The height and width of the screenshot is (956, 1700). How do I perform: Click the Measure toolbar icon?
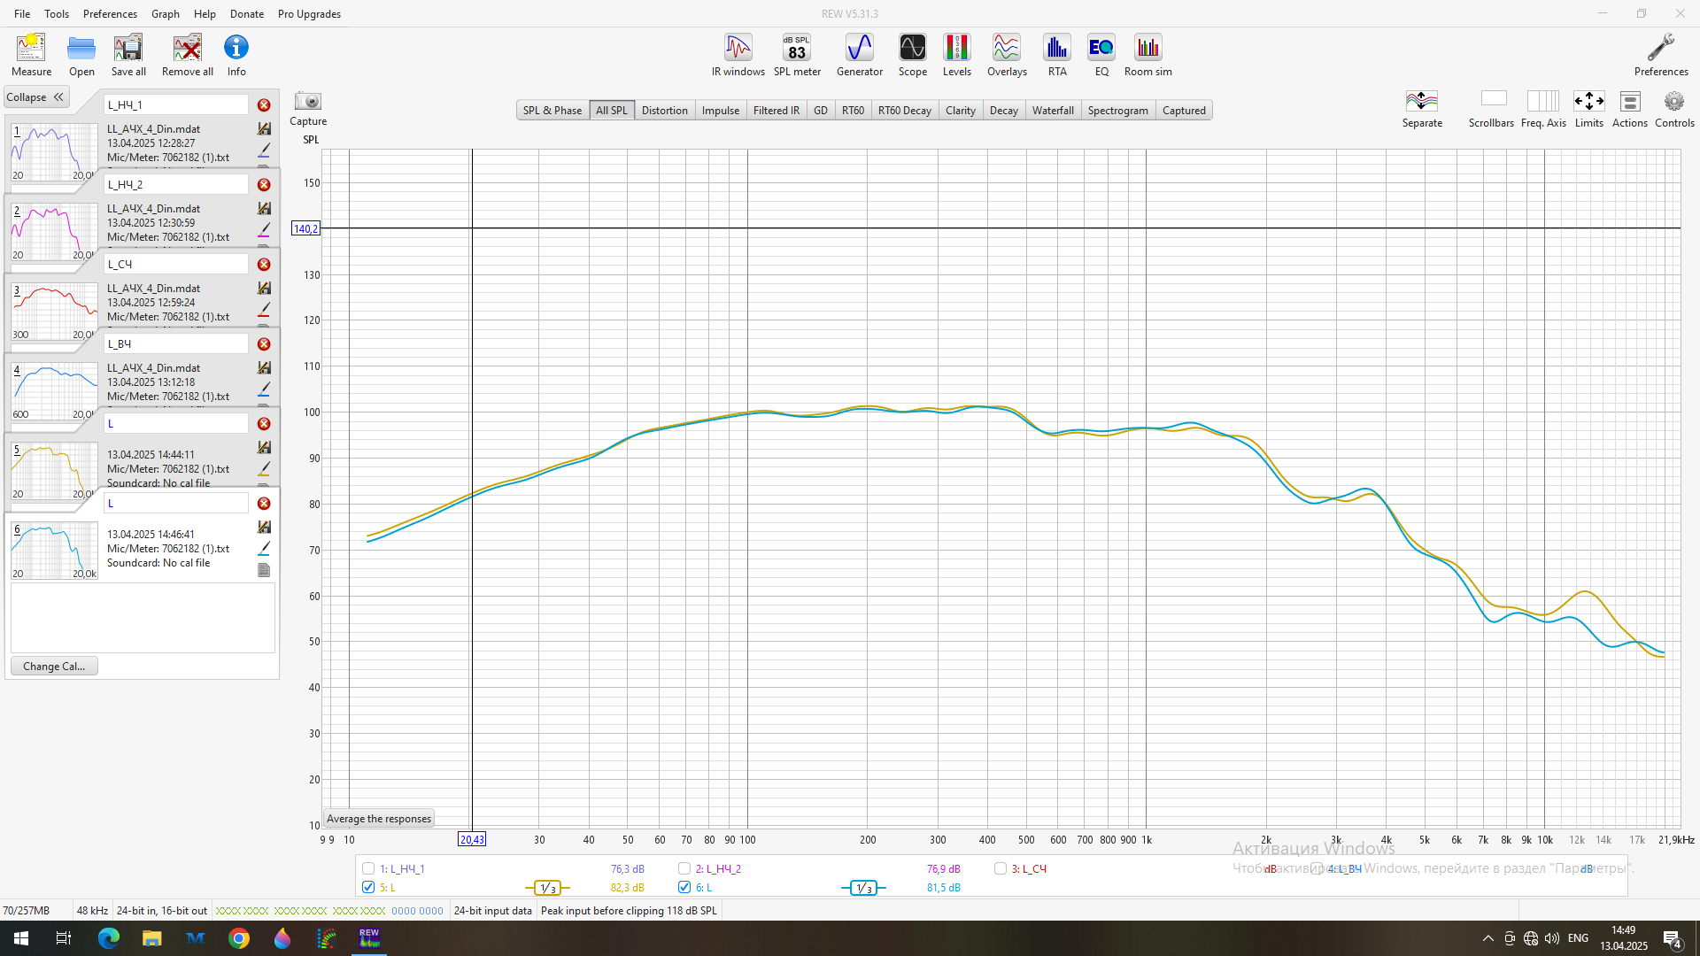[x=31, y=55]
